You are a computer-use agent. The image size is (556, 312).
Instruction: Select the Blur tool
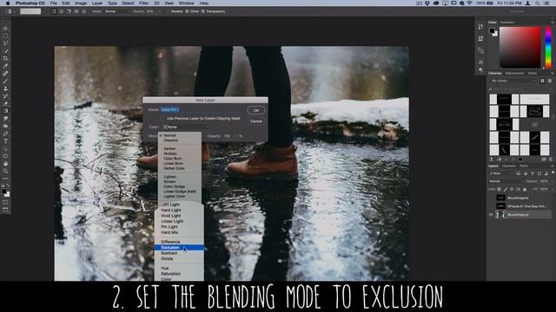5,119
